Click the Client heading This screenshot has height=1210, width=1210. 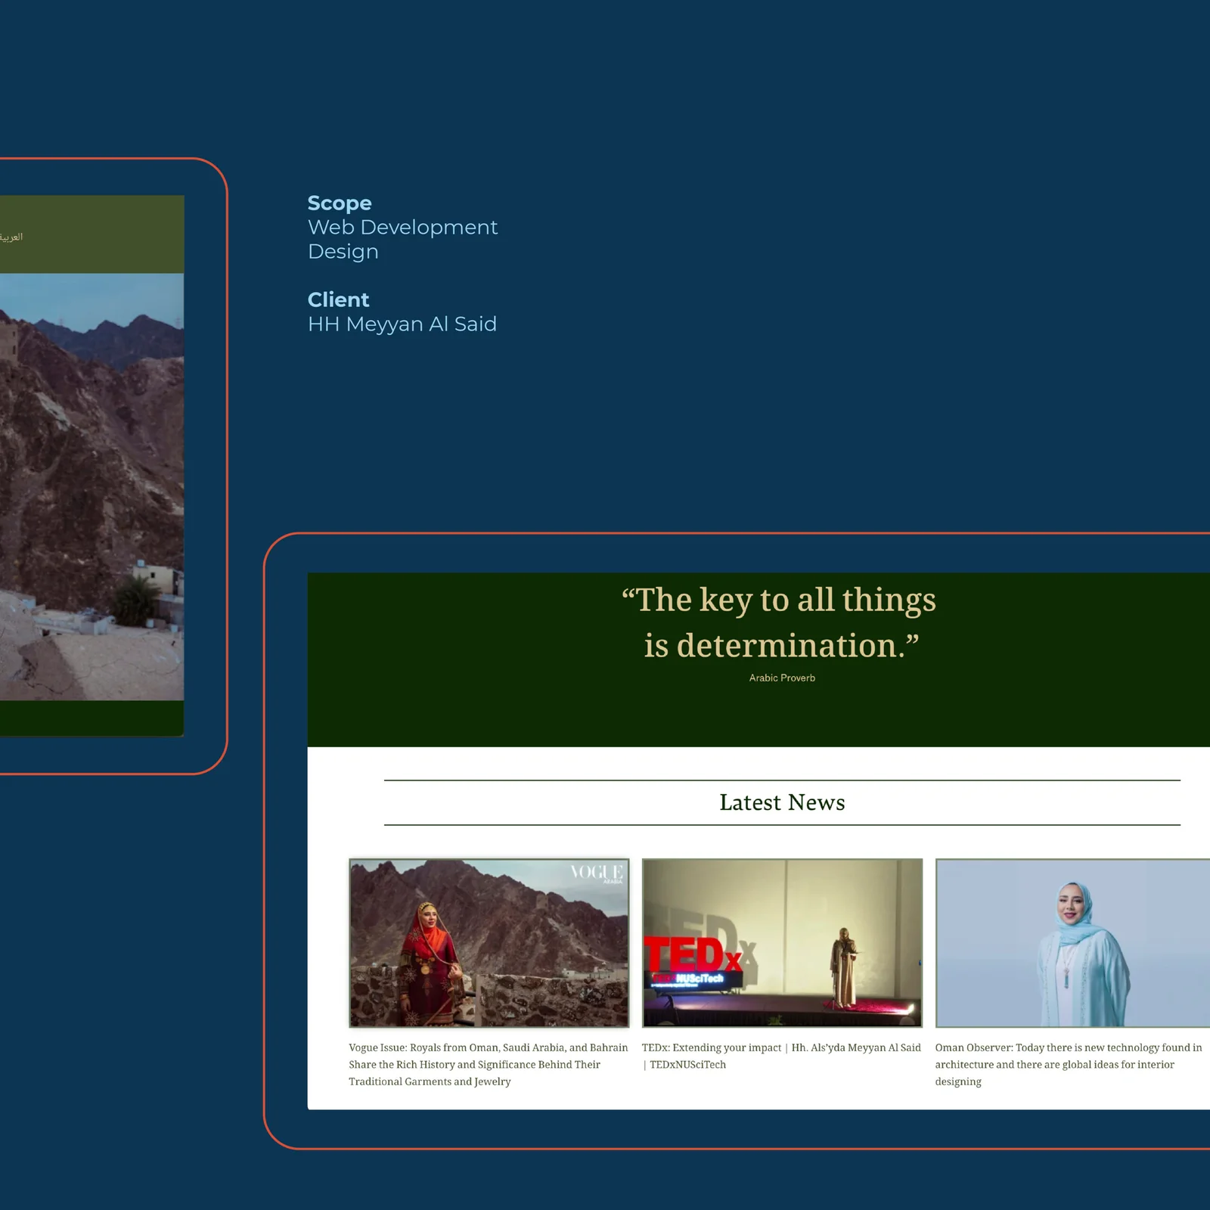tap(338, 300)
